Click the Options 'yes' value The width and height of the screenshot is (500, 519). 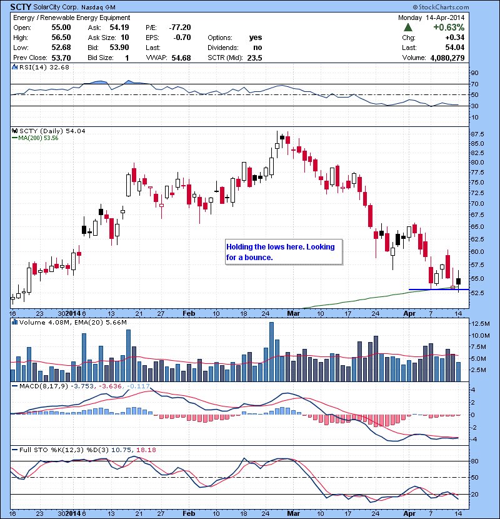click(256, 38)
